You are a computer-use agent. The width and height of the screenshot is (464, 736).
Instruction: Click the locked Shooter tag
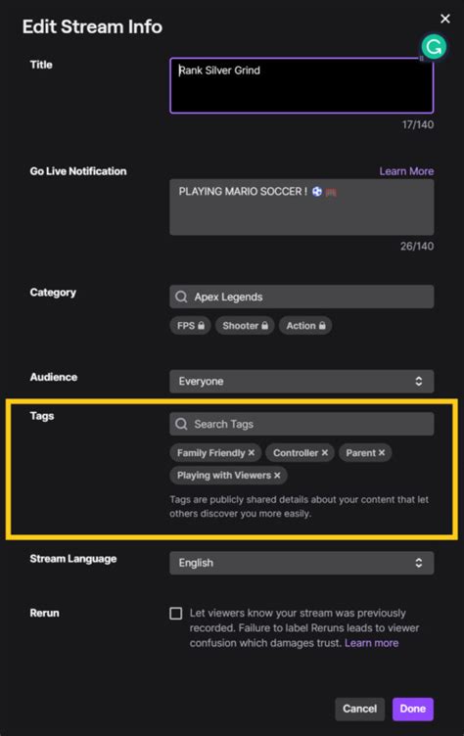[x=245, y=326]
